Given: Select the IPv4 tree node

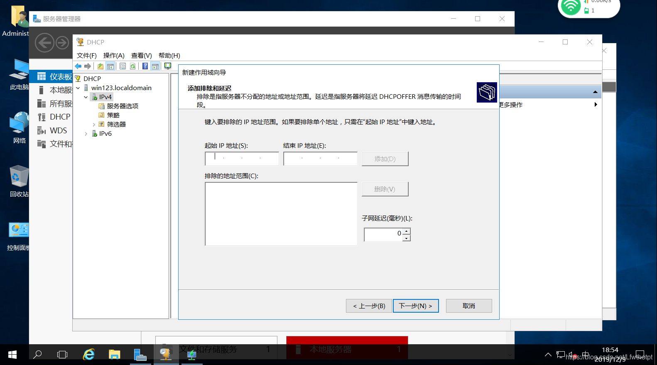Looking at the screenshot, I should (105, 97).
